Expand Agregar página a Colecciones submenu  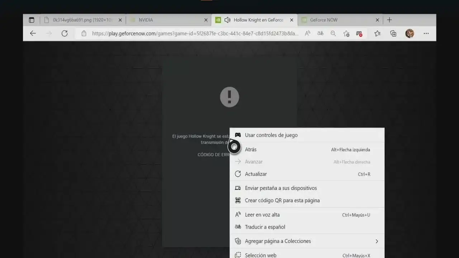pyautogui.click(x=307, y=241)
